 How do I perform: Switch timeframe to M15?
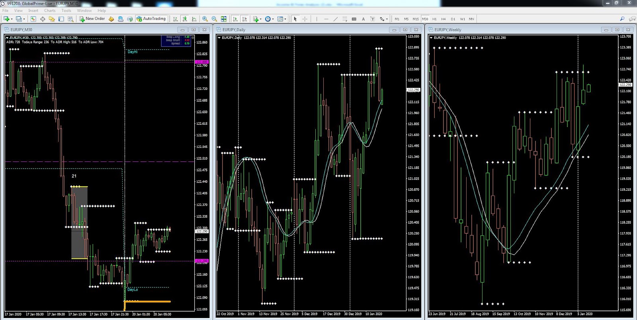point(416,19)
